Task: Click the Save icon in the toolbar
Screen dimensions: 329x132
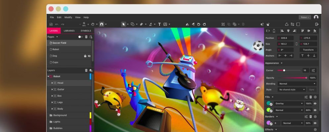Action: (51, 24)
